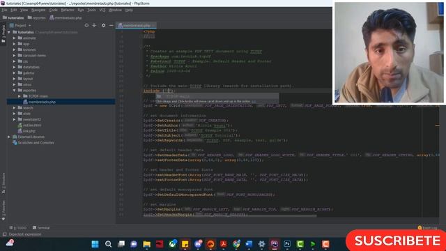Open Photoshop from taskbar
This screenshot has width=446, height=251.
[287, 244]
